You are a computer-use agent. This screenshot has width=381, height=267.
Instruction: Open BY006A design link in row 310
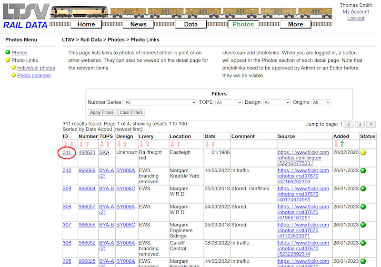[x=126, y=171]
